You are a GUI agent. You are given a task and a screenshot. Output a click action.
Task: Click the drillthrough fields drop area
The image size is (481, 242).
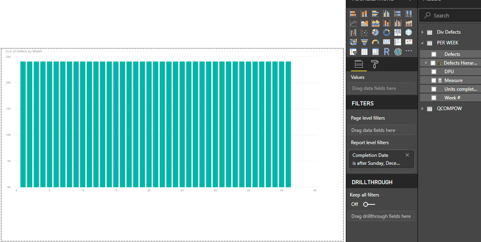[381, 216]
